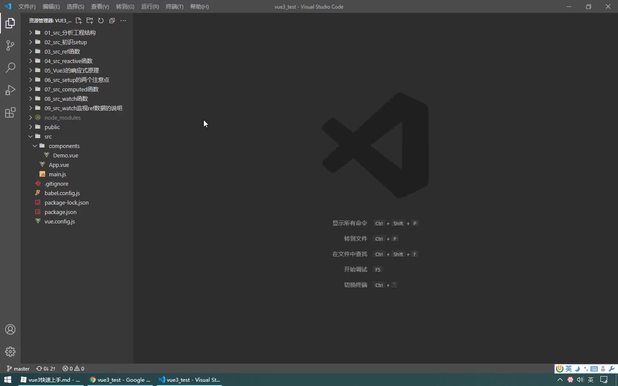This screenshot has height=386, width=618.
Task: Click the VS Code logo in title bar
Action: click(8, 6)
